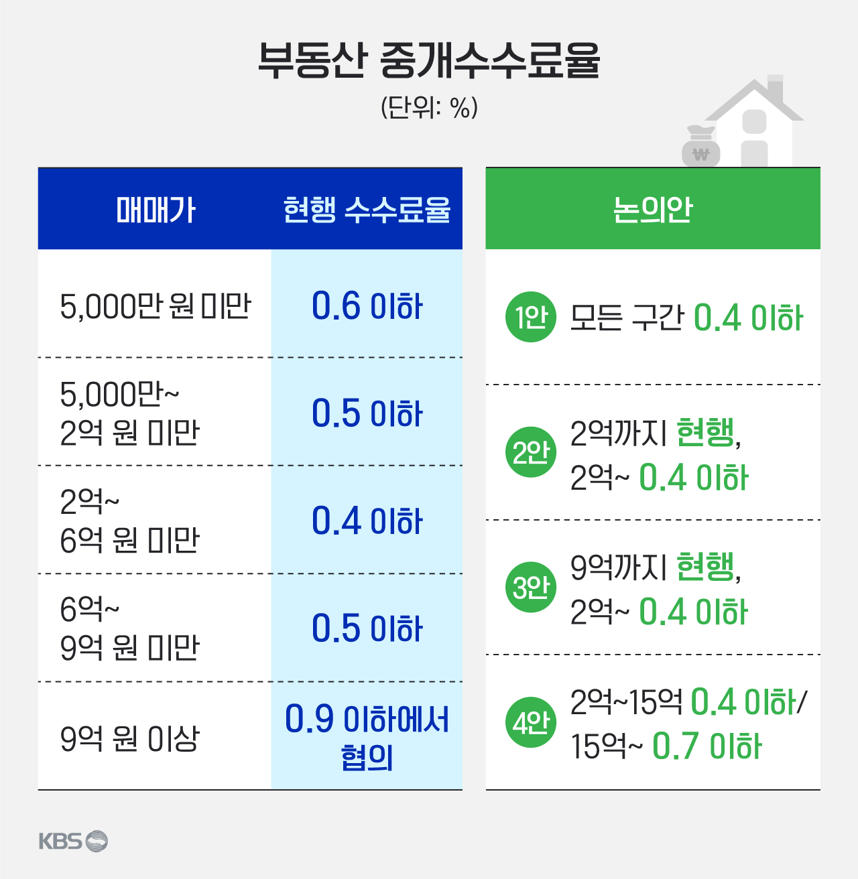Click the 매매가 column header

coord(156,210)
